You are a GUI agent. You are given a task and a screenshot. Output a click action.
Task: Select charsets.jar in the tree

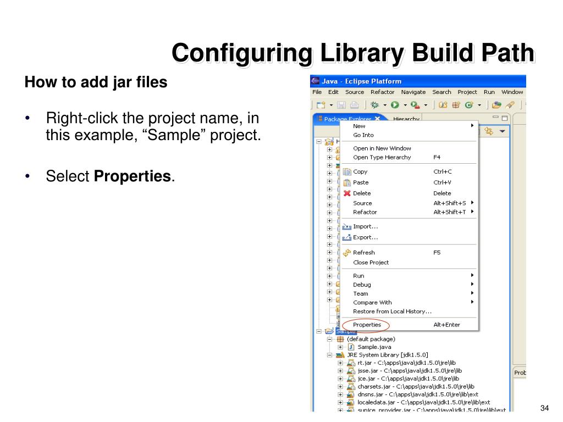click(416, 386)
